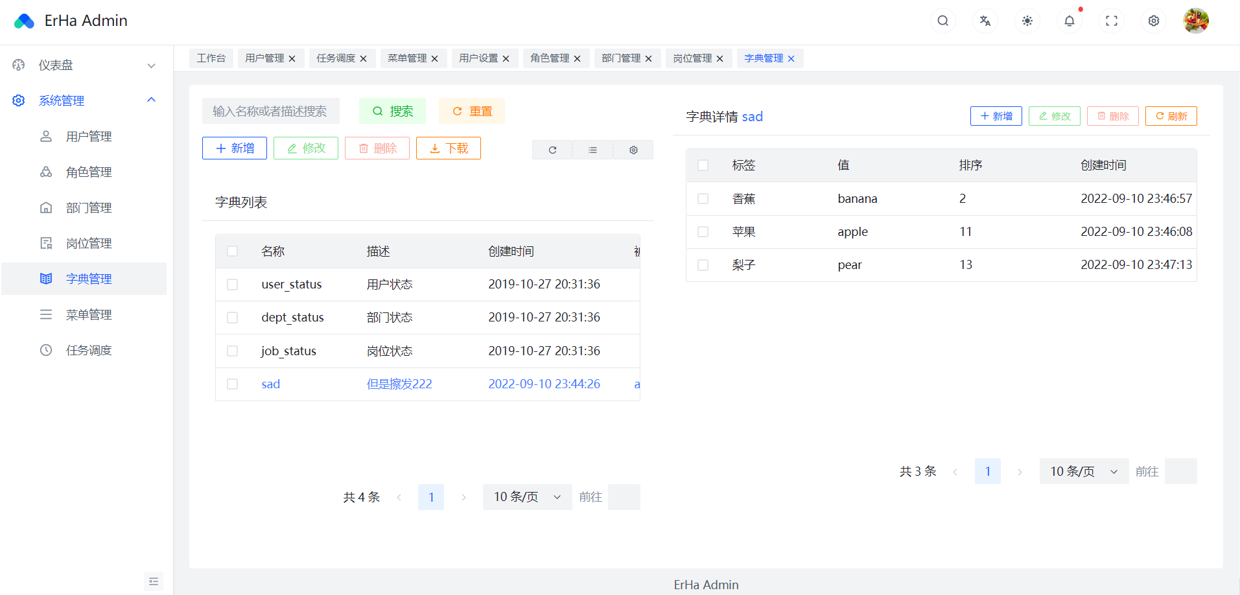Check the 梨子 pear row checkbox

[x=703, y=265]
